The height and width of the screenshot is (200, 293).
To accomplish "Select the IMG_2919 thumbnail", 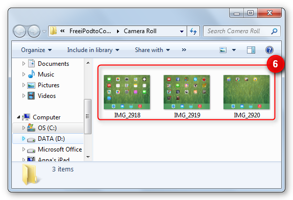I will 187,92.
